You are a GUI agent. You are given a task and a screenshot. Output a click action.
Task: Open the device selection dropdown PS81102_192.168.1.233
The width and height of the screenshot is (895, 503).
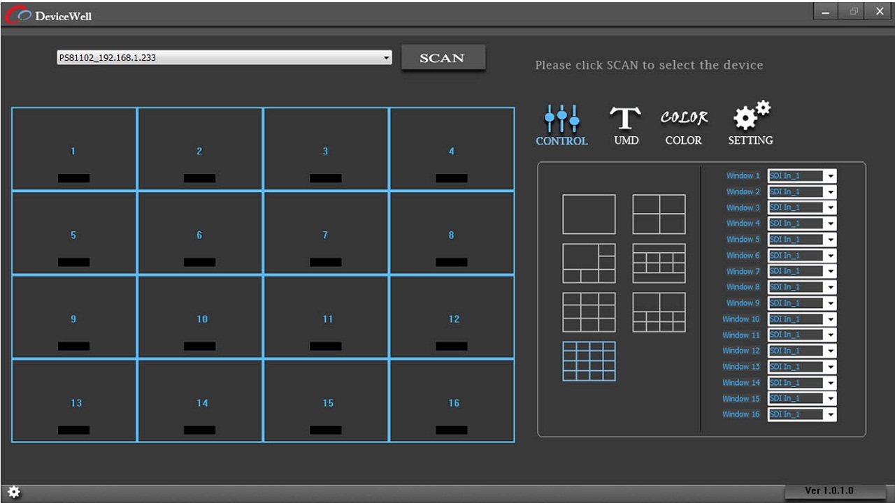(x=224, y=57)
